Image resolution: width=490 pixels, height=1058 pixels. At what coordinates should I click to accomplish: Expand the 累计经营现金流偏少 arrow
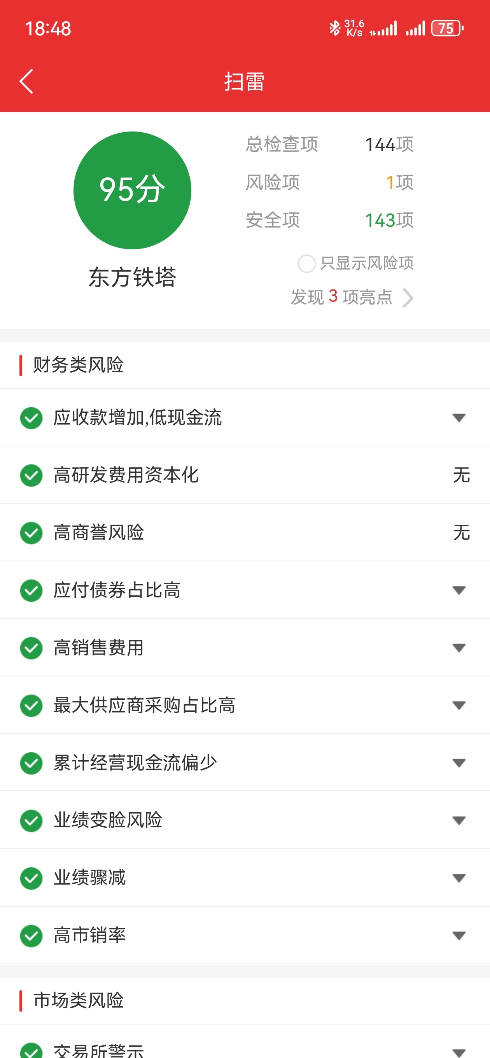(x=459, y=763)
